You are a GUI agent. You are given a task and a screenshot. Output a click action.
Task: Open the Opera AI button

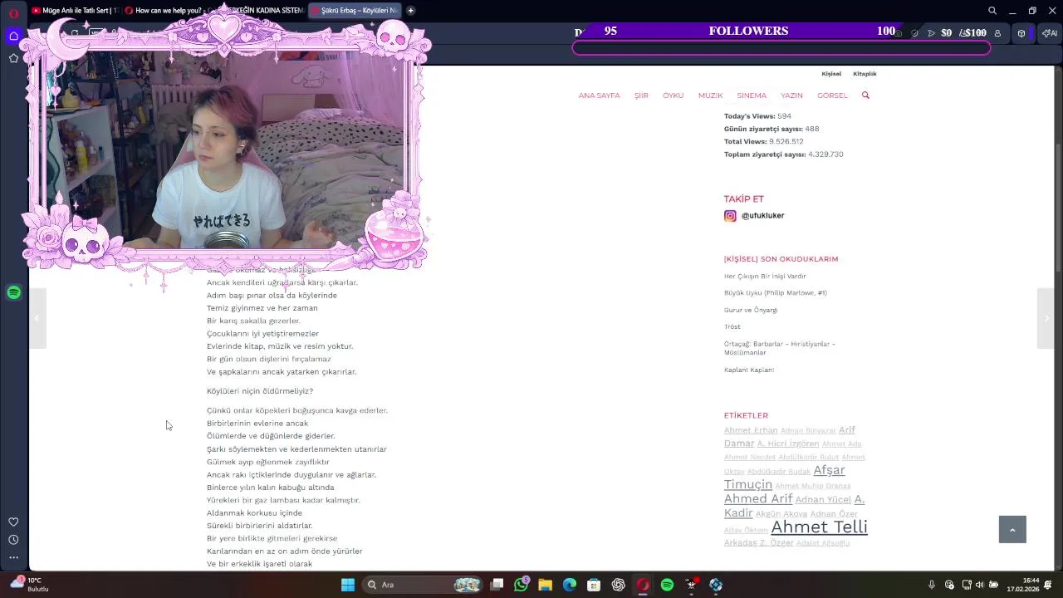coord(1050,33)
